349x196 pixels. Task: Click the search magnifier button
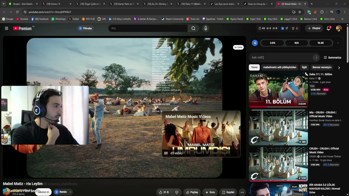pos(193,28)
